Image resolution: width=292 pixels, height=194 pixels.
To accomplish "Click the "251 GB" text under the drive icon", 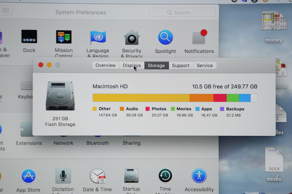I will coord(60,119).
